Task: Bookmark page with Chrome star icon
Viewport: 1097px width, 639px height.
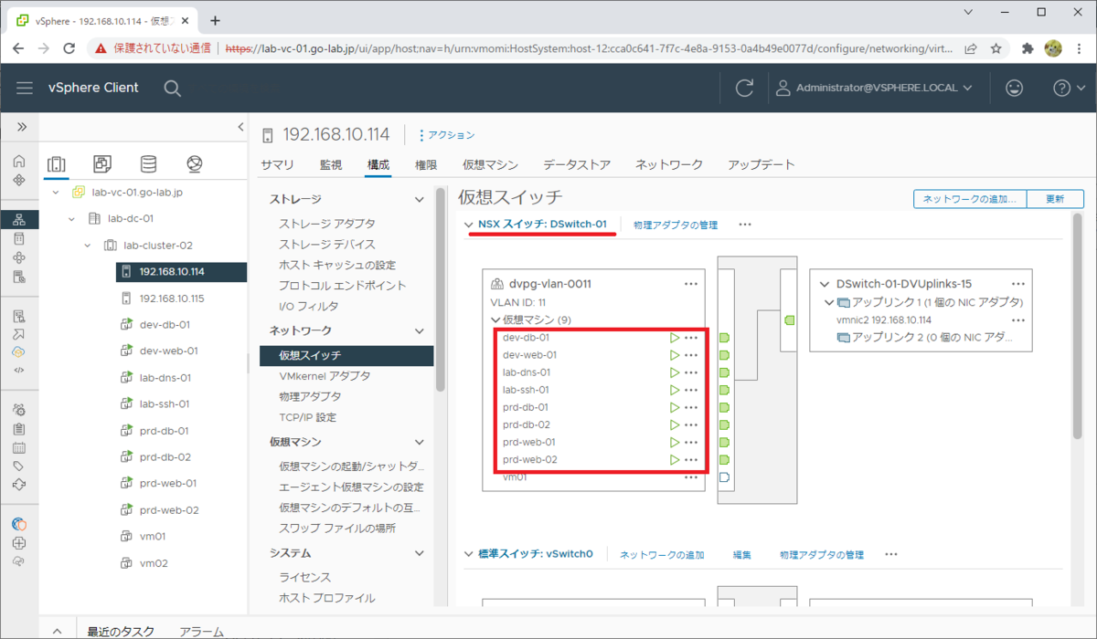Action: tap(996, 48)
